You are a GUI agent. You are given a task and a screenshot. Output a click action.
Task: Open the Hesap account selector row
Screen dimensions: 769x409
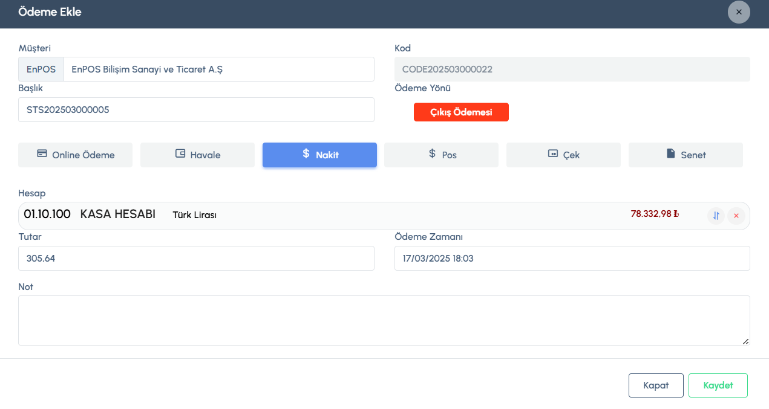tap(363, 216)
